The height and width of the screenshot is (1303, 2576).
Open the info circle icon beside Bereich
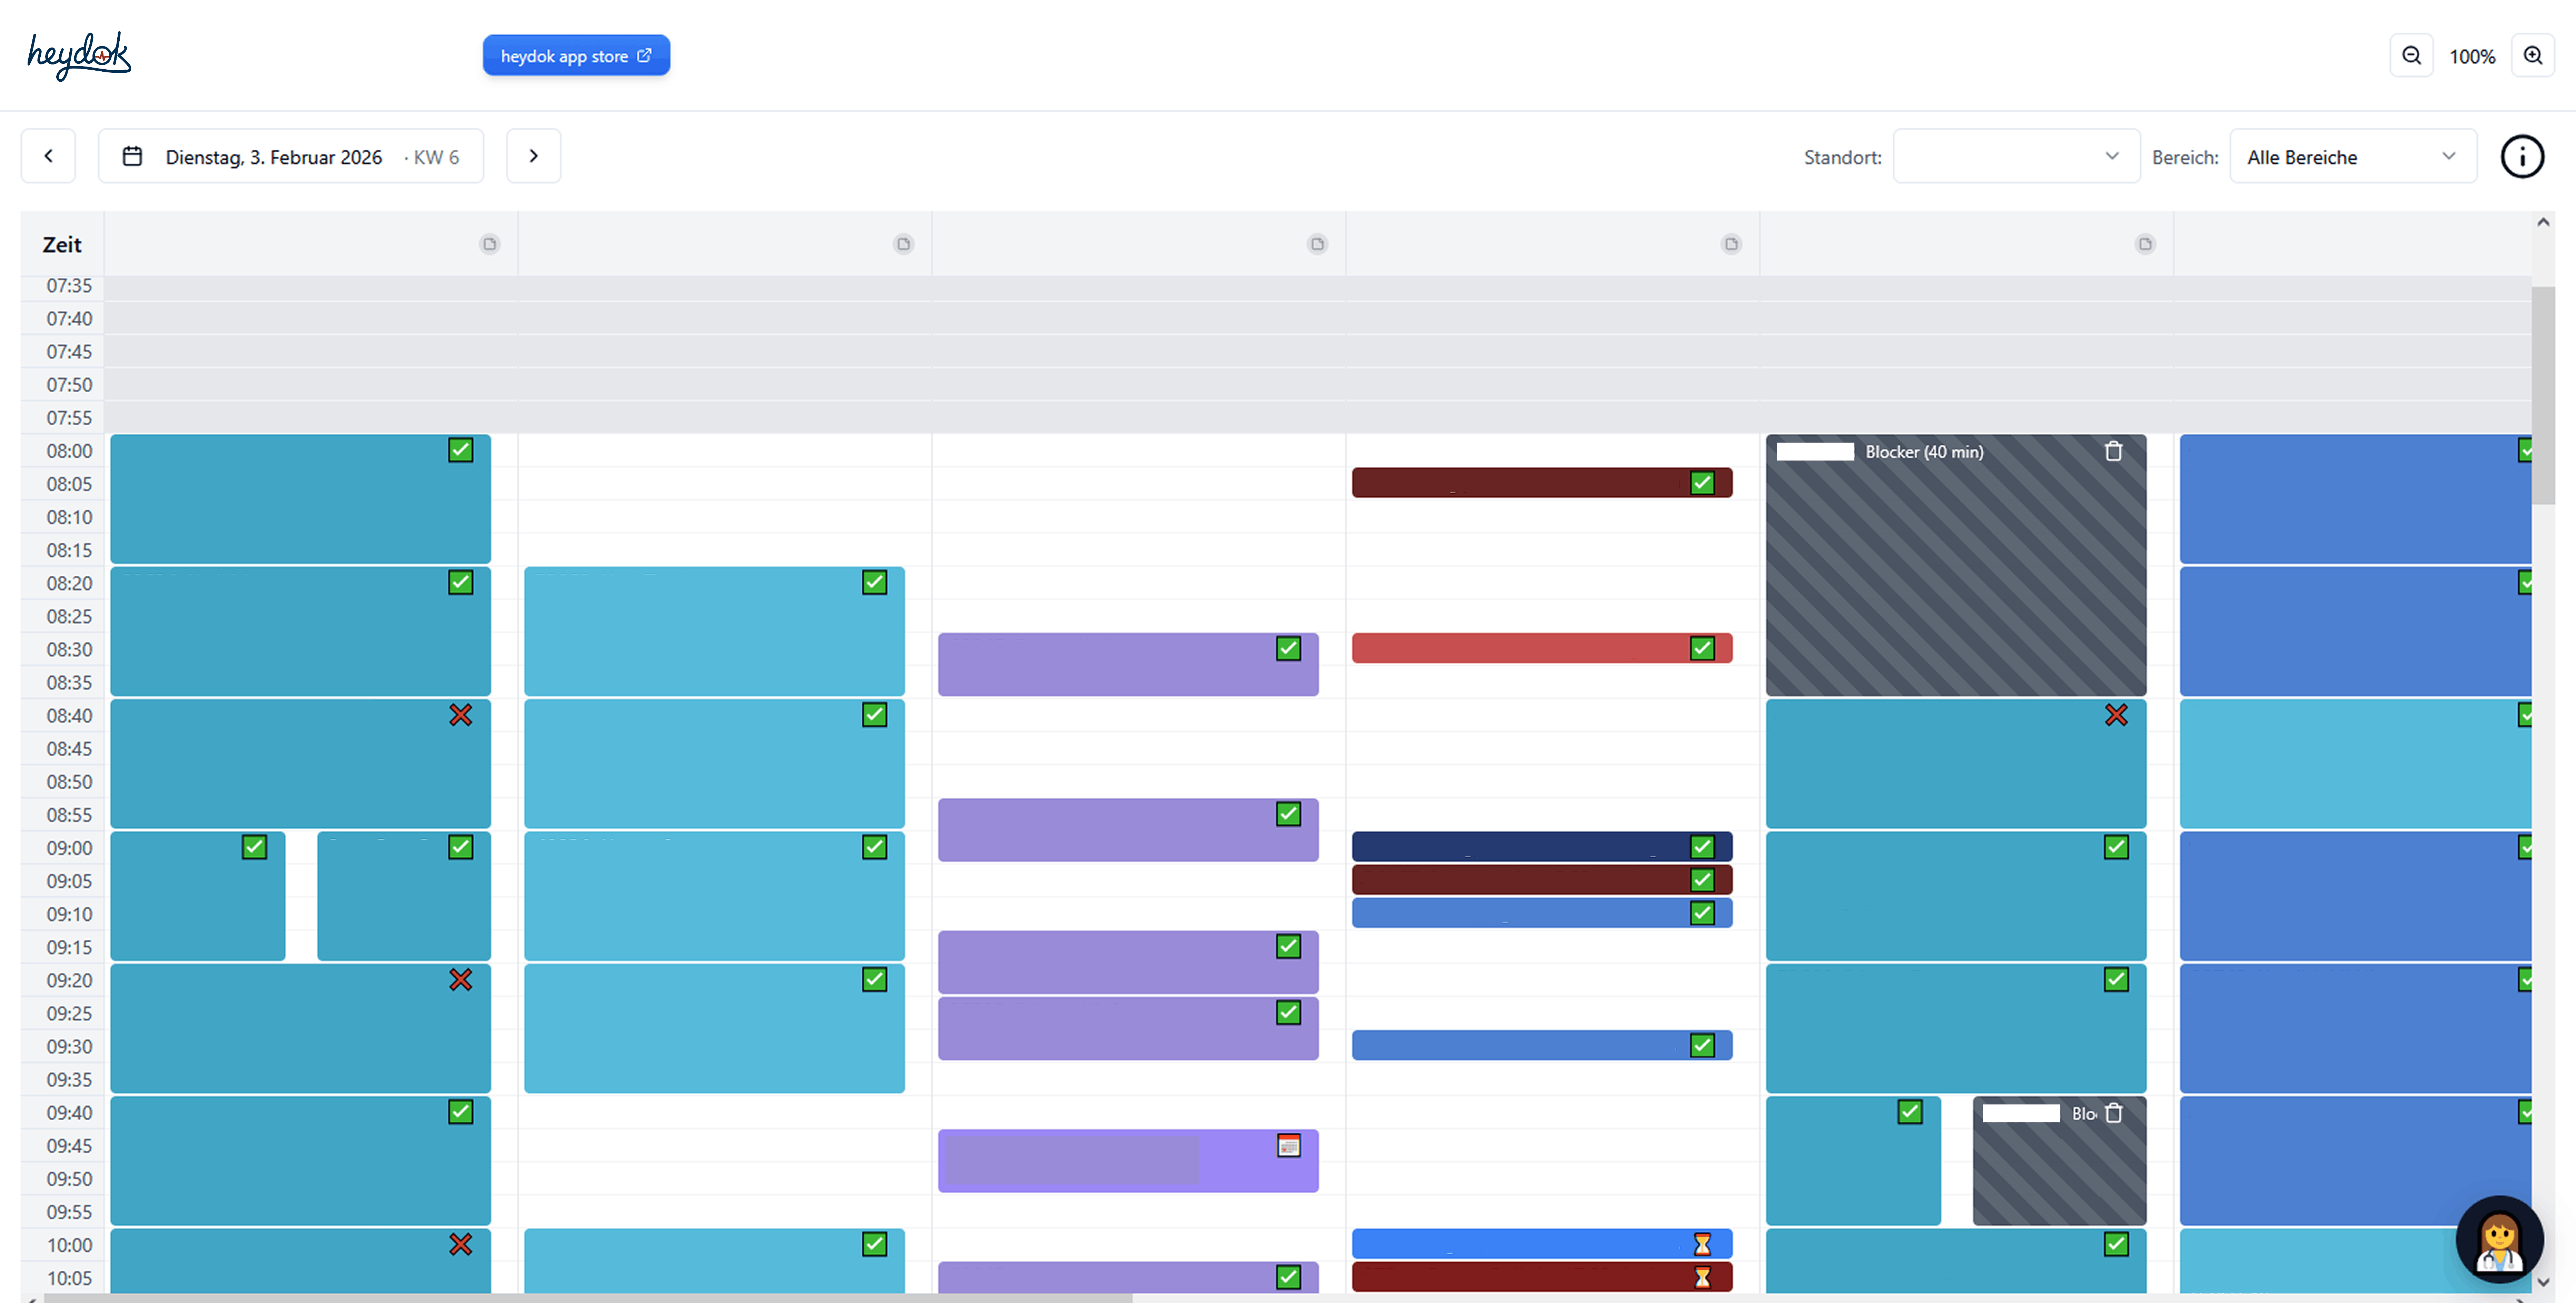pos(2522,157)
